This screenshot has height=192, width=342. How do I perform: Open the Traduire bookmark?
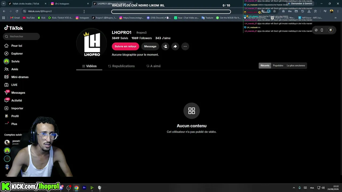[207, 18]
